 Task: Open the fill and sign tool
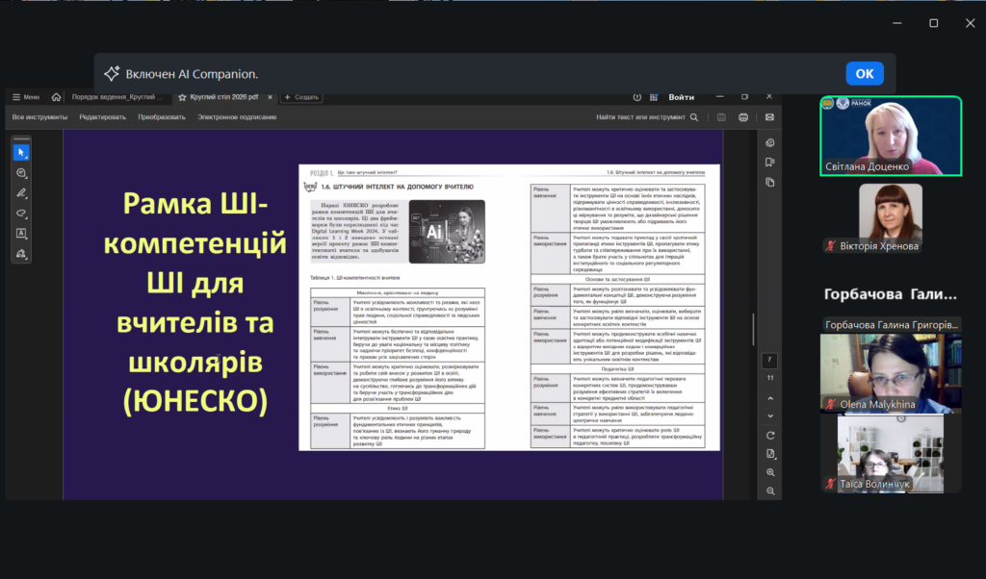[x=20, y=253]
